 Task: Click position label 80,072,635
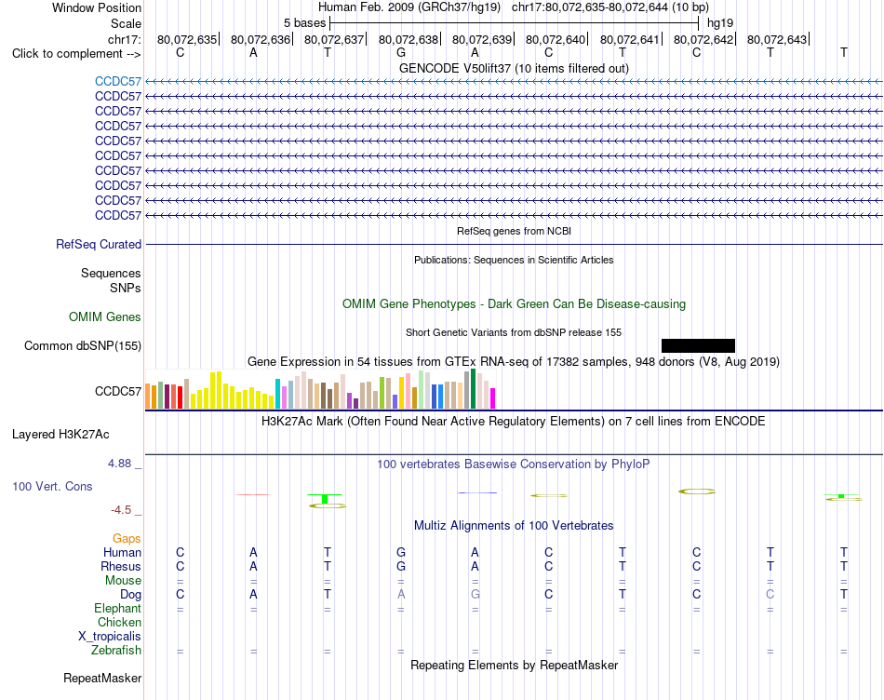click(187, 39)
